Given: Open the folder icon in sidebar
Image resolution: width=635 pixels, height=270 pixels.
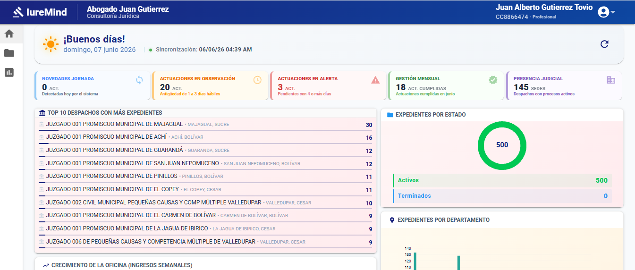Looking at the screenshot, I should point(9,53).
